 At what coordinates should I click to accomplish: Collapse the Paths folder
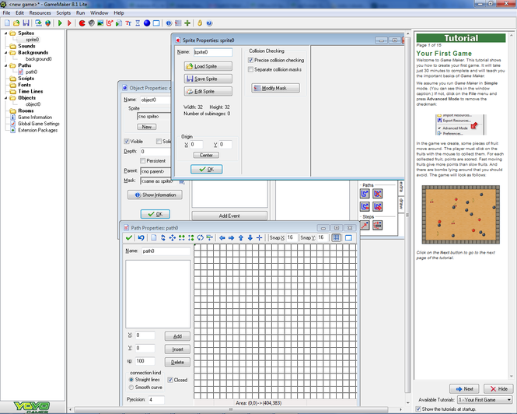click(x=5, y=65)
